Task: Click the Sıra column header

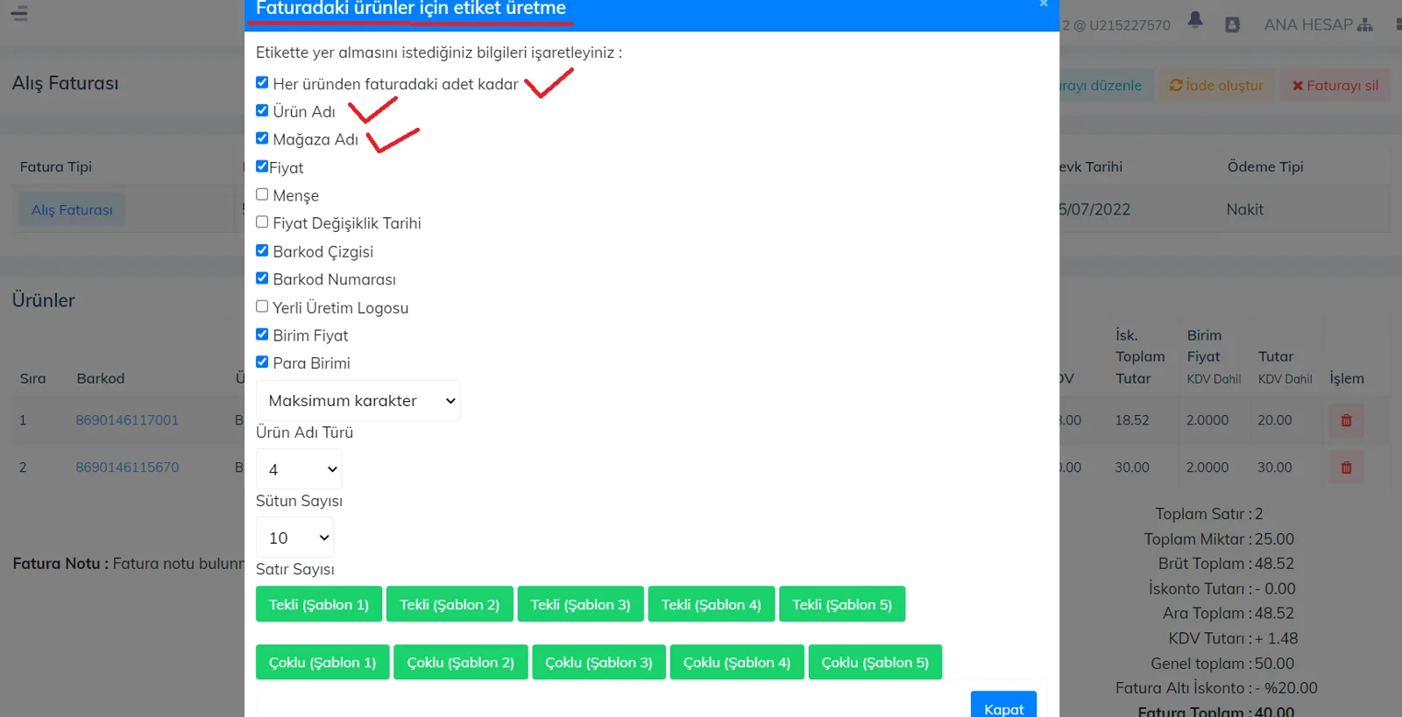Action: tap(32, 378)
